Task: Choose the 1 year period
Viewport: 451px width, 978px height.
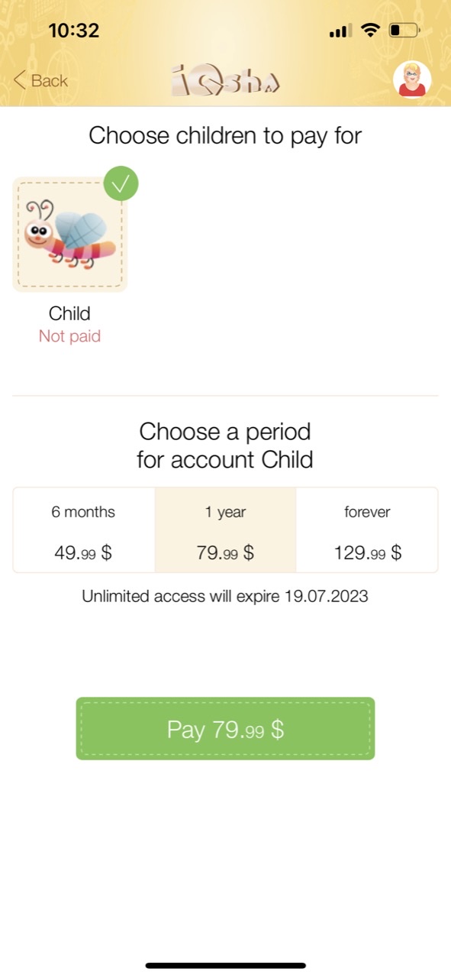Action: pyautogui.click(x=225, y=530)
